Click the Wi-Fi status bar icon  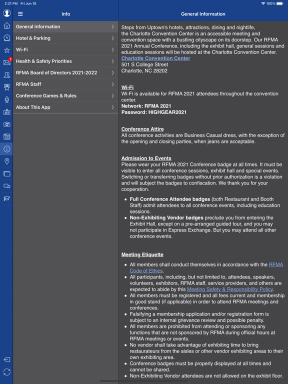[263, 3]
